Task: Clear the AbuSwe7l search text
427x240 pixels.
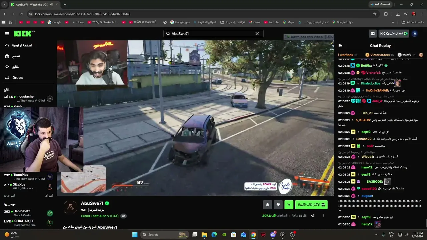Action: pos(257,34)
